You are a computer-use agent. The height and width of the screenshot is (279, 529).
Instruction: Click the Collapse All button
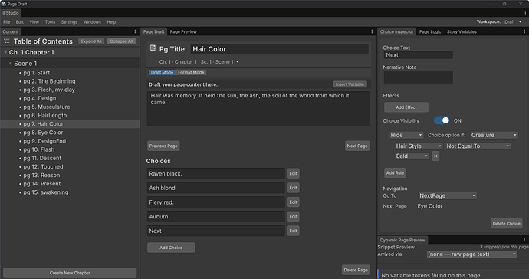(121, 41)
